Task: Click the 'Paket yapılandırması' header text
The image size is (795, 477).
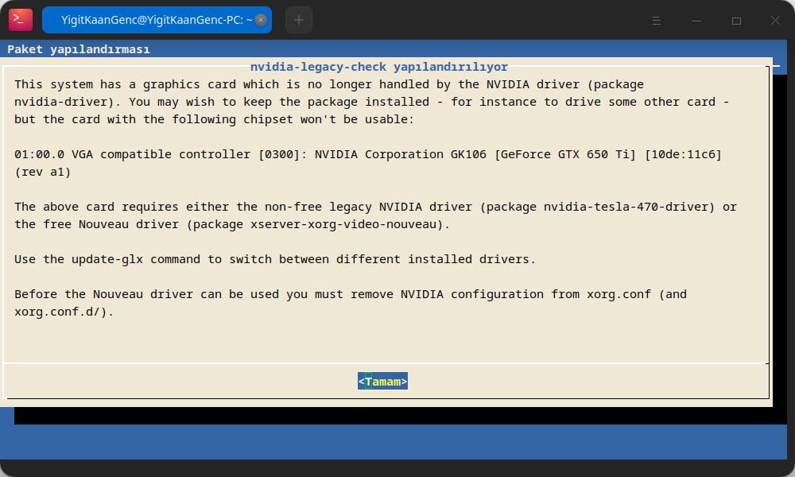Action: point(79,49)
